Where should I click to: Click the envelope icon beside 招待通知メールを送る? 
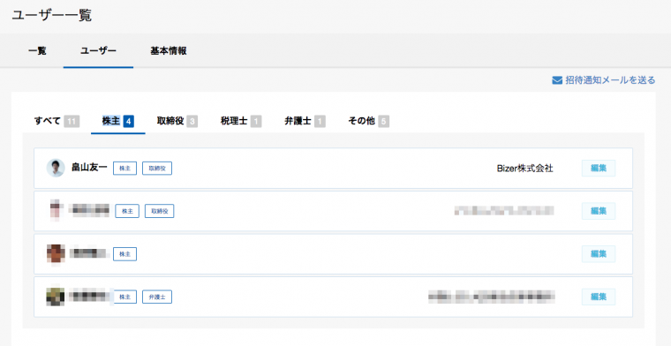point(557,80)
